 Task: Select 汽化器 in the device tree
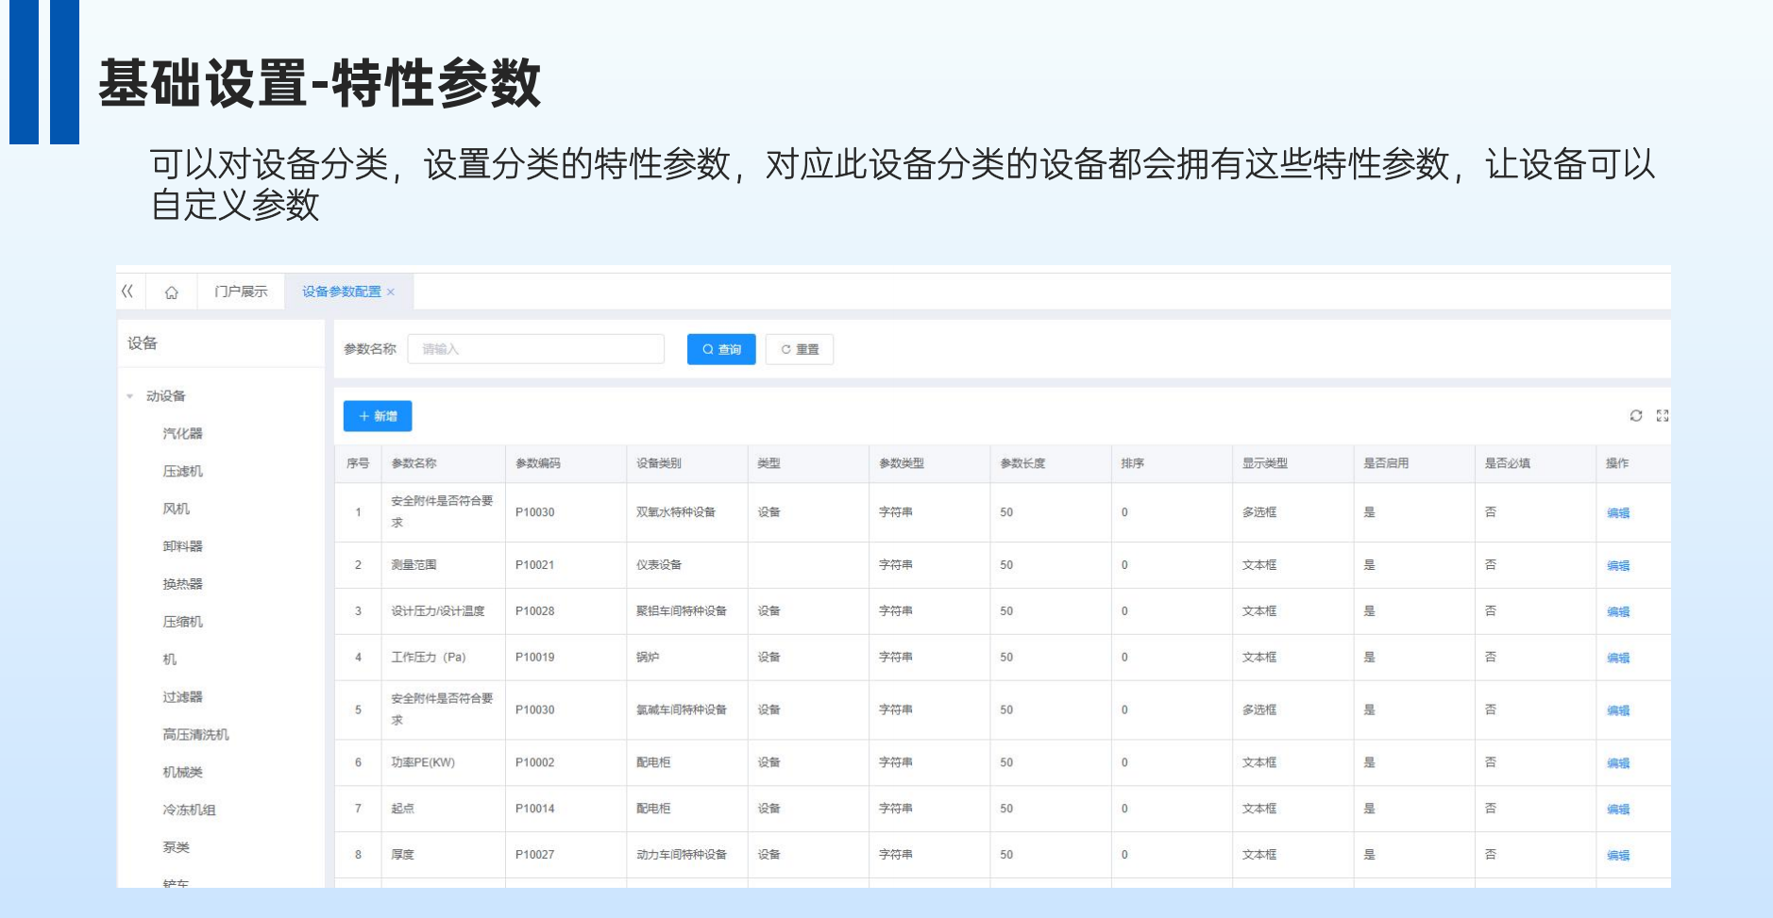pyautogui.click(x=183, y=434)
